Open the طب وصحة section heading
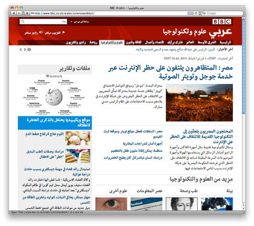 pos(189,191)
